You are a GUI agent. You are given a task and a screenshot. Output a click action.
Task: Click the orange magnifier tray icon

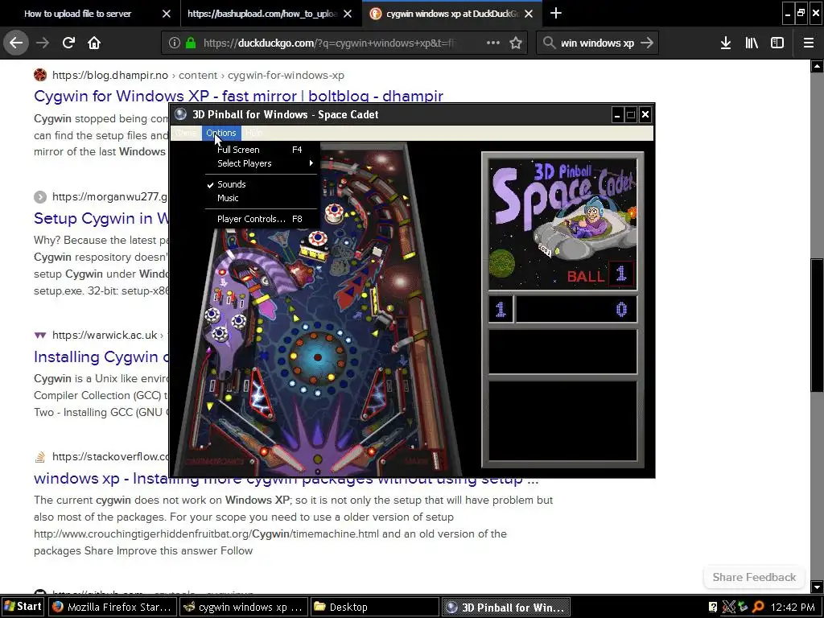tap(757, 607)
